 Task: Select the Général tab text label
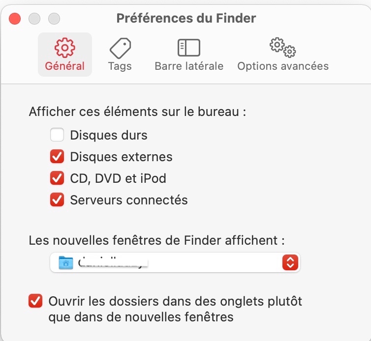(64, 66)
